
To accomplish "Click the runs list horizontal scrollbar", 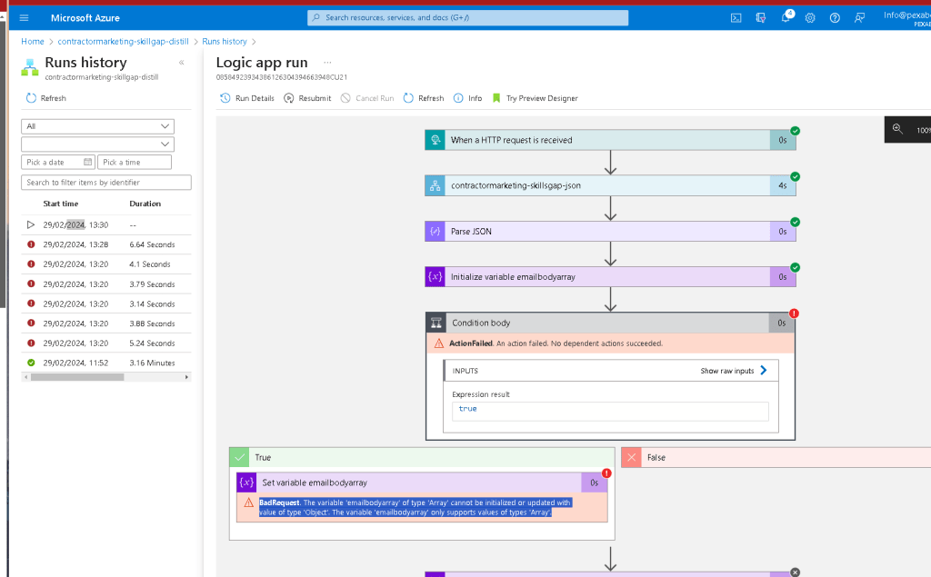I will pyautogui.click(x=77, y=377).
